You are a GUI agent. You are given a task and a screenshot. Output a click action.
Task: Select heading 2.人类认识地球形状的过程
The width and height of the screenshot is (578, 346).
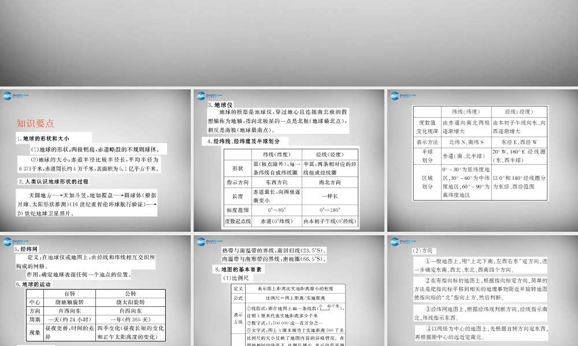[x=53, y=182]
